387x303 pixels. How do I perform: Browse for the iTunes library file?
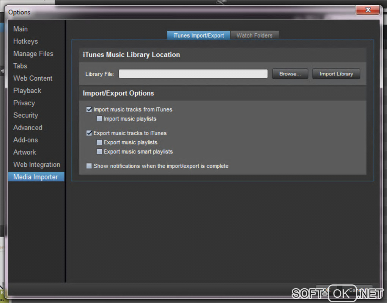click(290, 74)
